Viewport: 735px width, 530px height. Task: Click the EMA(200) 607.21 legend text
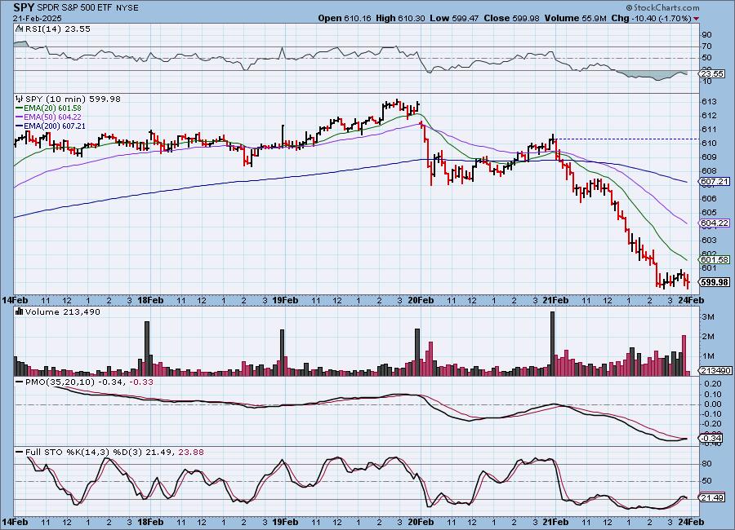click(55, 126)
